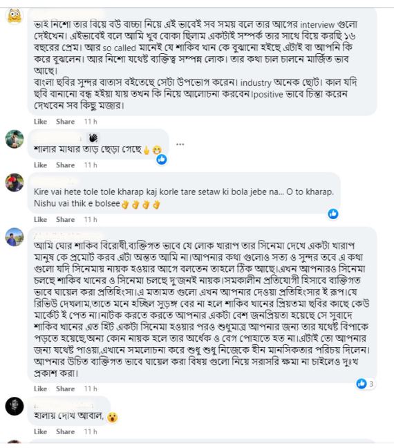Open the avatar beside the long Shakib comment
The height and width of the screenshot is (448, 394).
click(15, 237)
